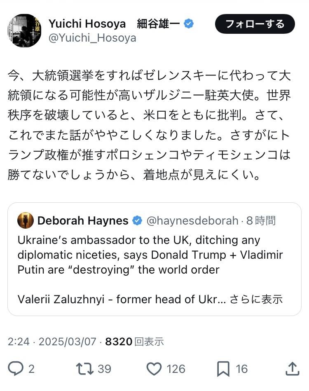Tap the repost arrows icon

(x=84, y=368)
